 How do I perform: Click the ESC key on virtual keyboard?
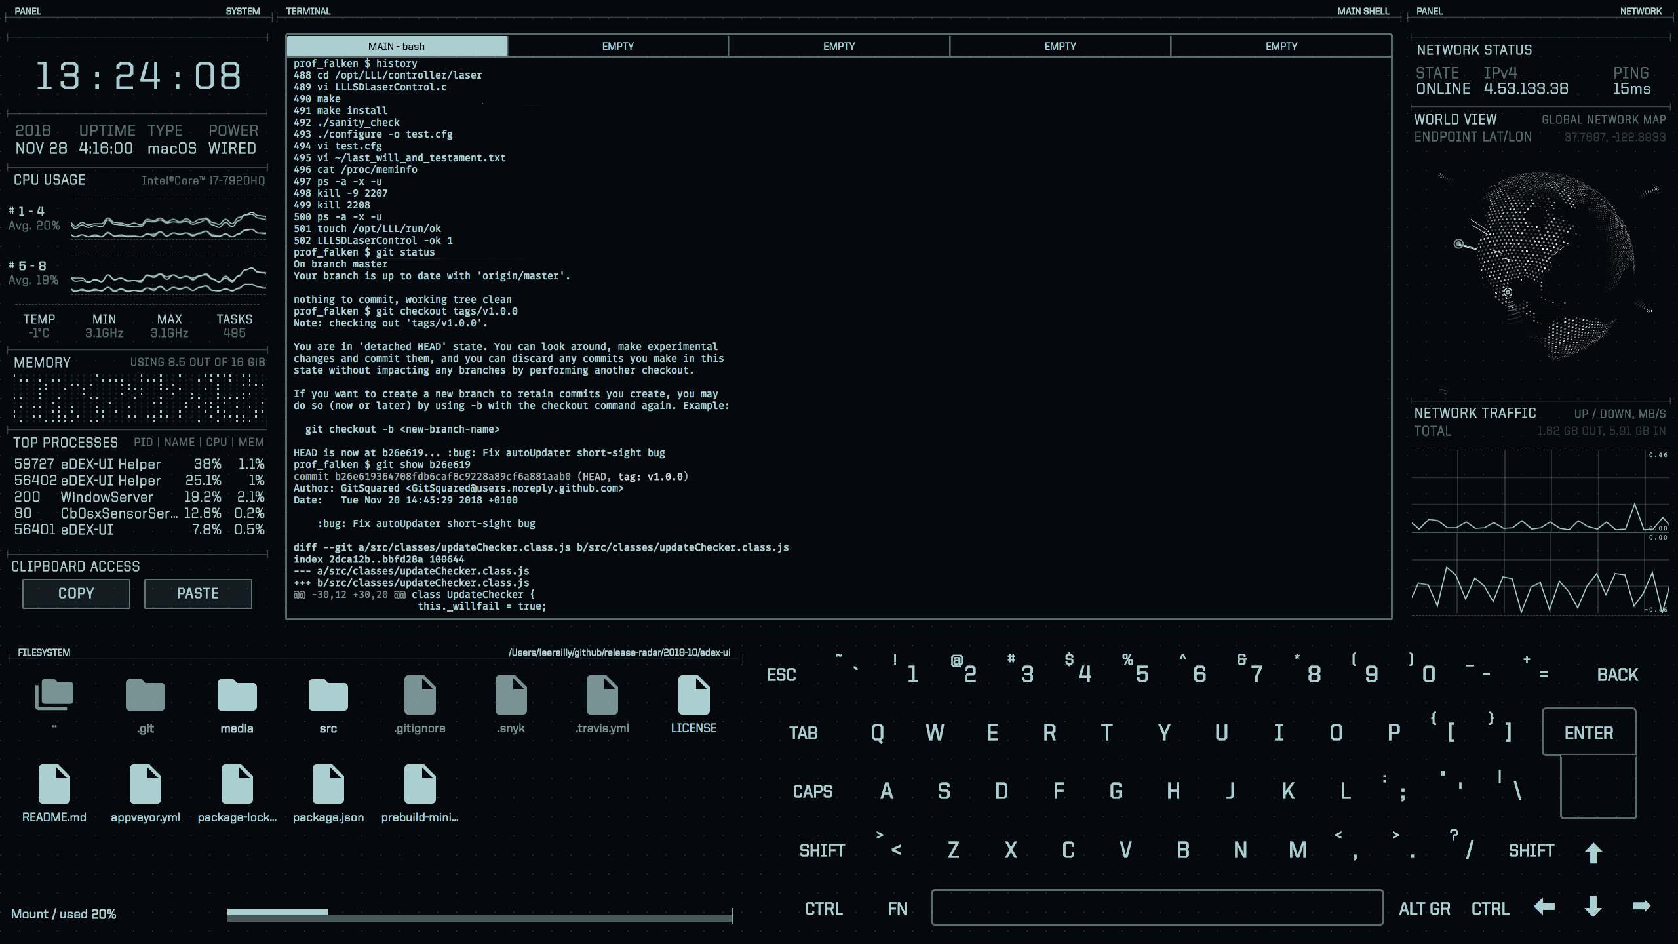[781, 675]
